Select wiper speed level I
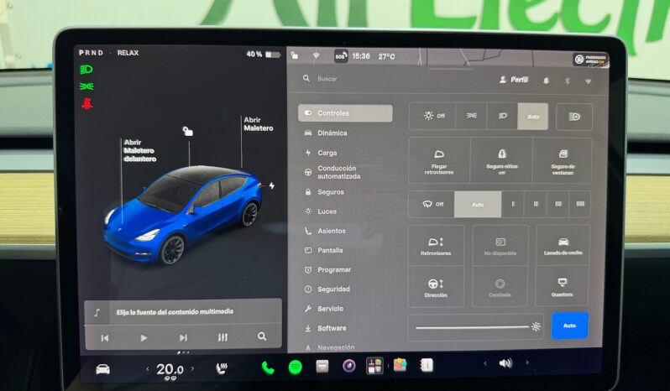The height and width of the screenshot is (391, 670). click(513, 204)
